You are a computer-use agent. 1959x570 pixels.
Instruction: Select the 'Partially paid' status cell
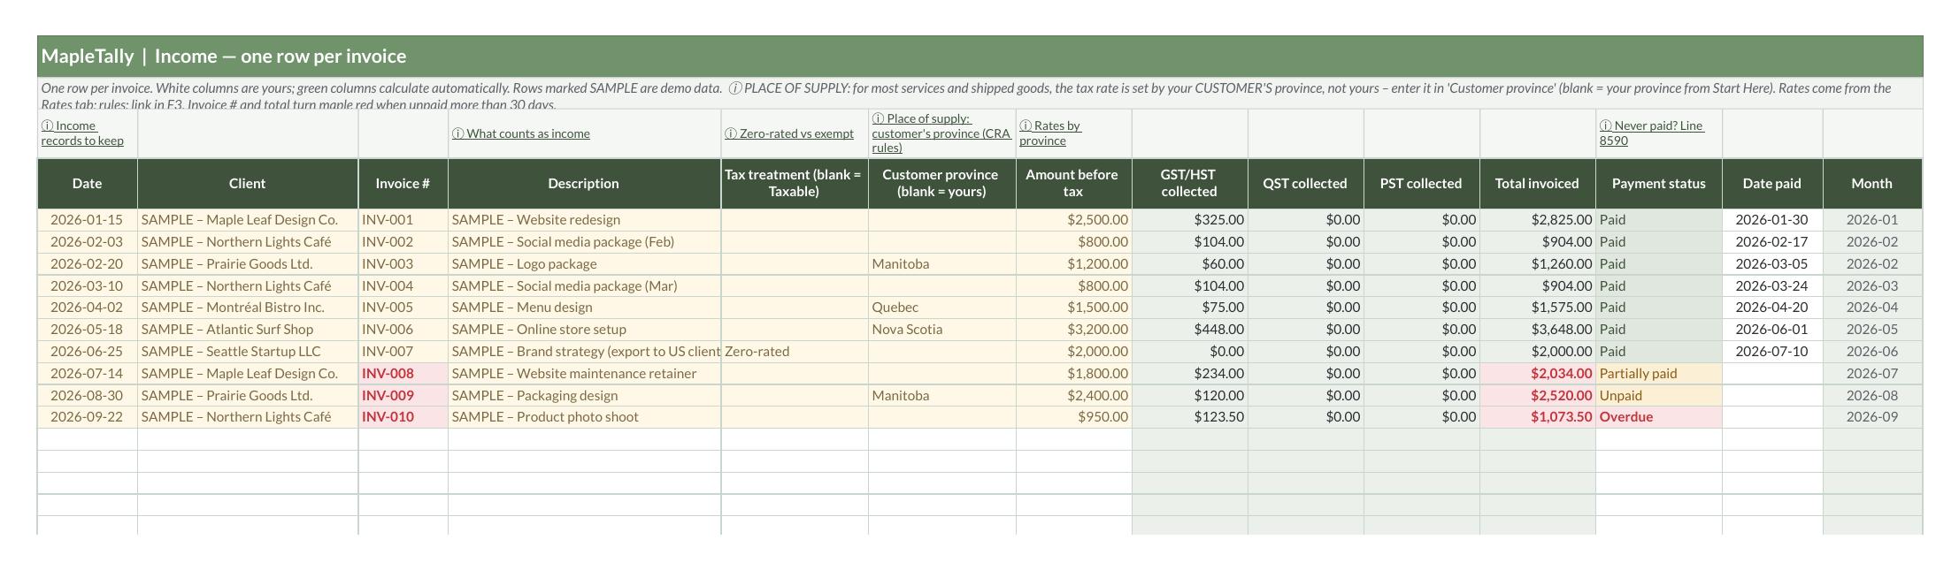(1659, 374)
